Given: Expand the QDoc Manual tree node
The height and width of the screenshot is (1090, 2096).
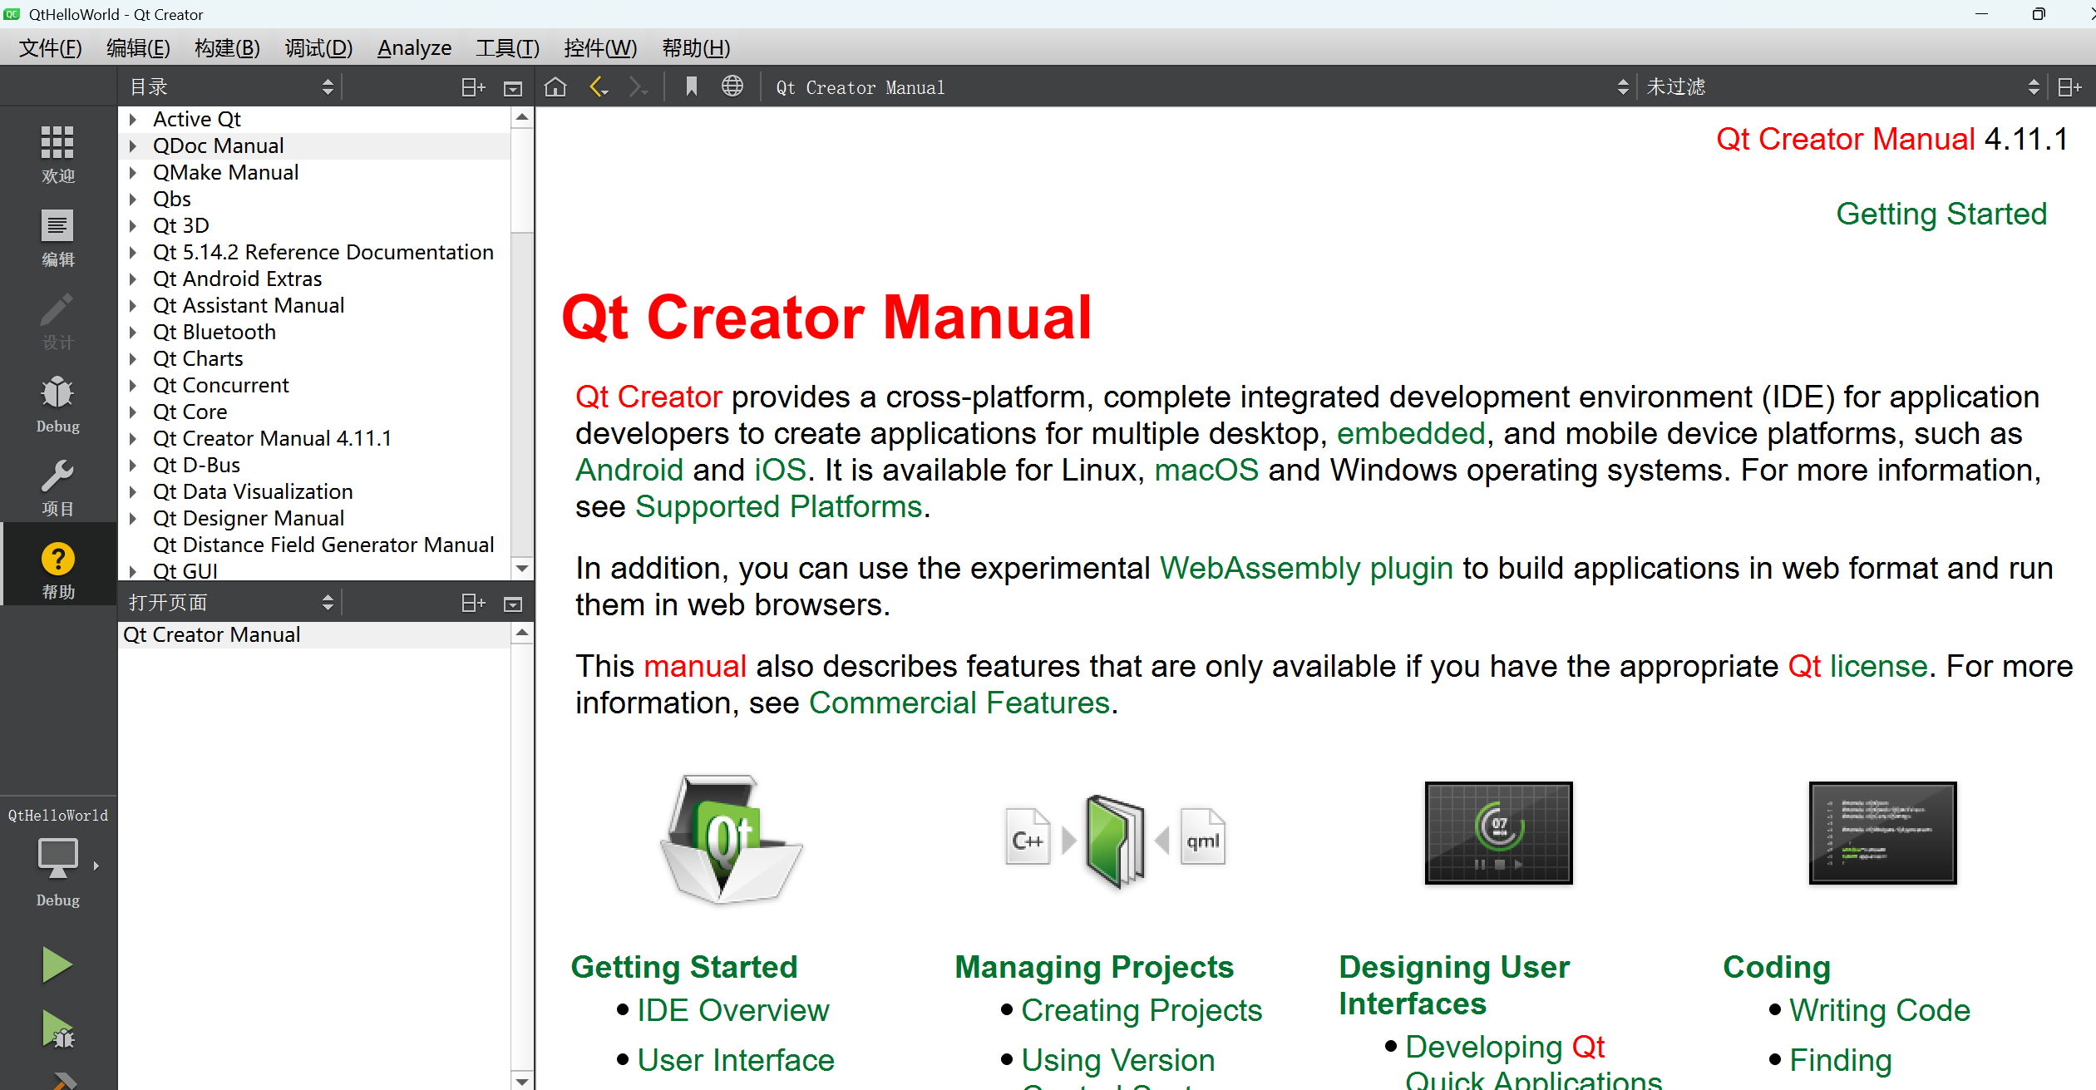Looking at the screenshot, I should [132, 146].
